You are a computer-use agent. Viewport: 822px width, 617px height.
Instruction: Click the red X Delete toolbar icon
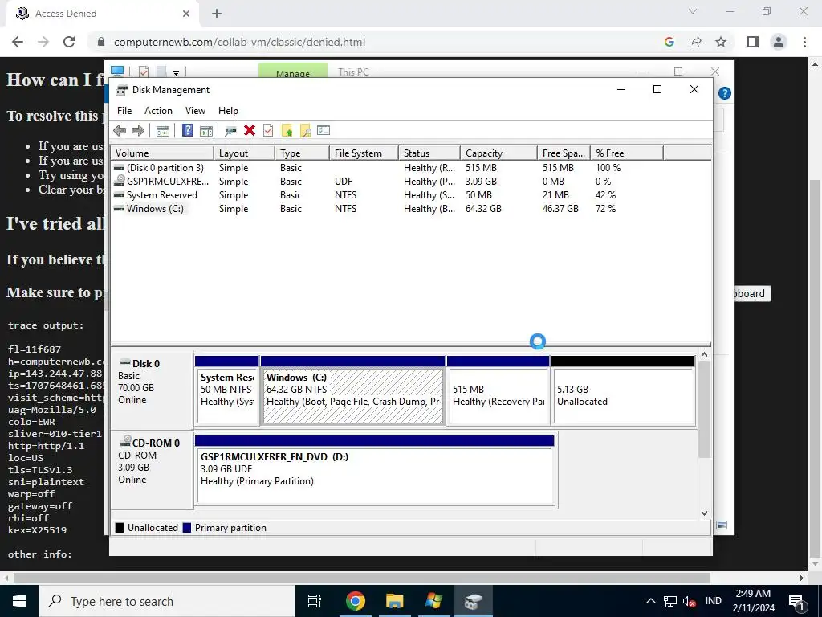(x=250, y=130)
